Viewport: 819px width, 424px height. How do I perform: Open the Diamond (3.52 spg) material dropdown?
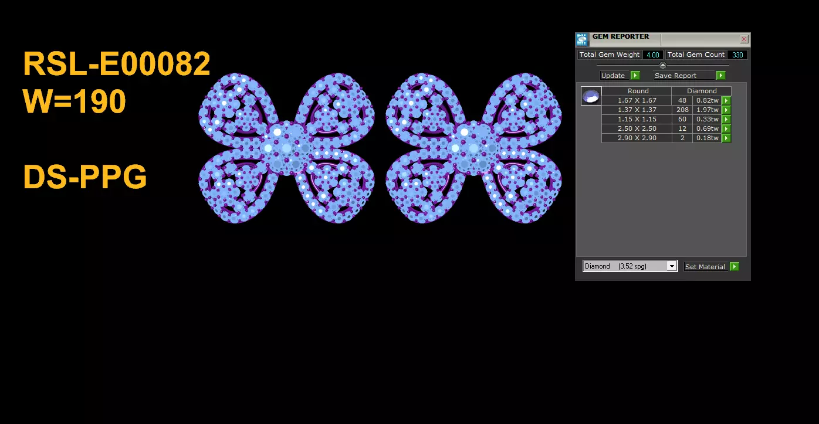coord(630,266)
